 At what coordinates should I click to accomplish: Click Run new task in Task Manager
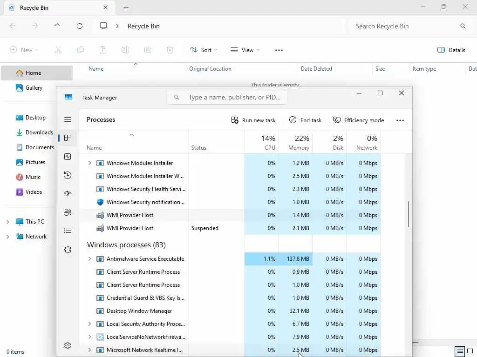(x=253, y=120)
